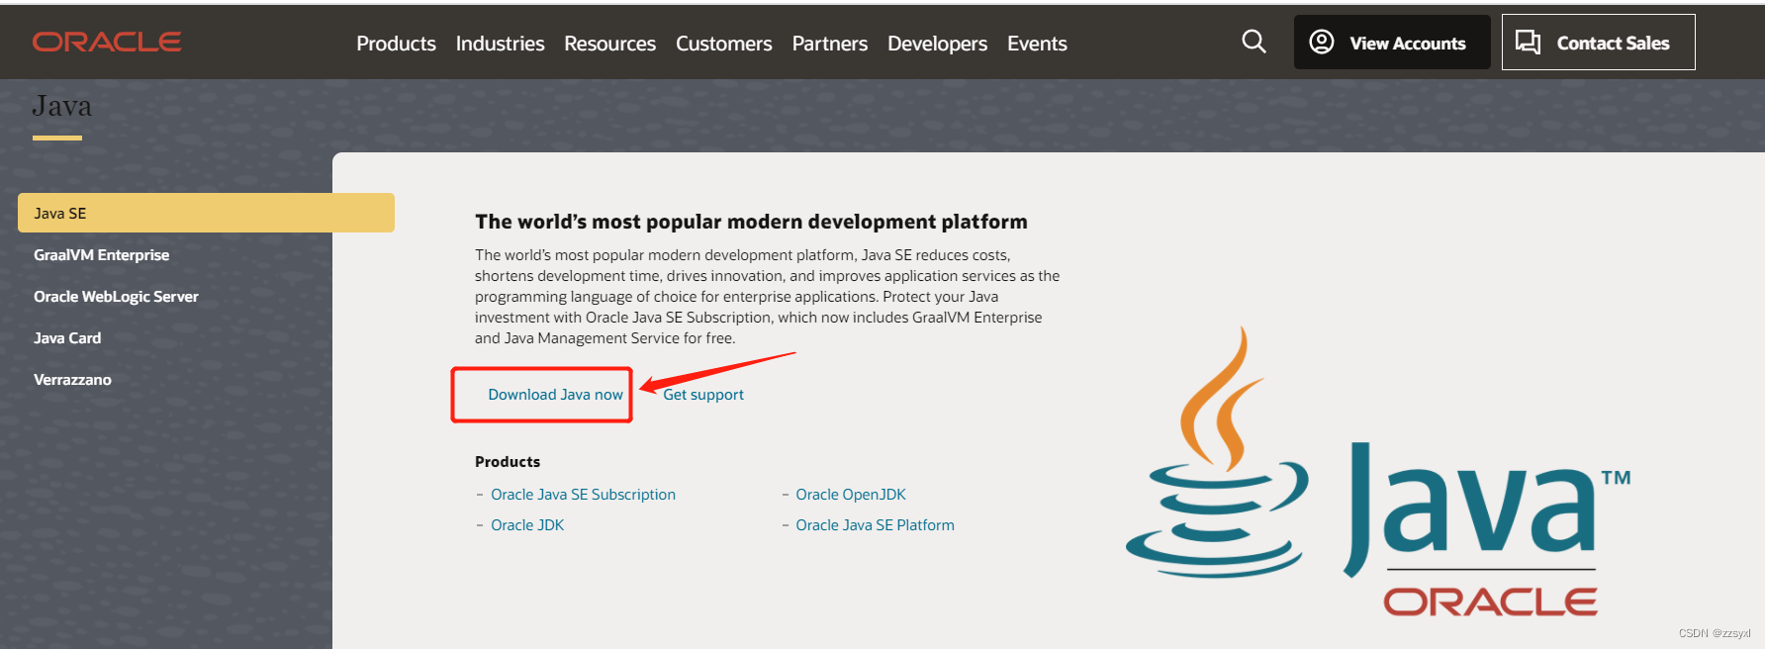
Task: Click the Download Java now link
Action: (x=555, y=394)
